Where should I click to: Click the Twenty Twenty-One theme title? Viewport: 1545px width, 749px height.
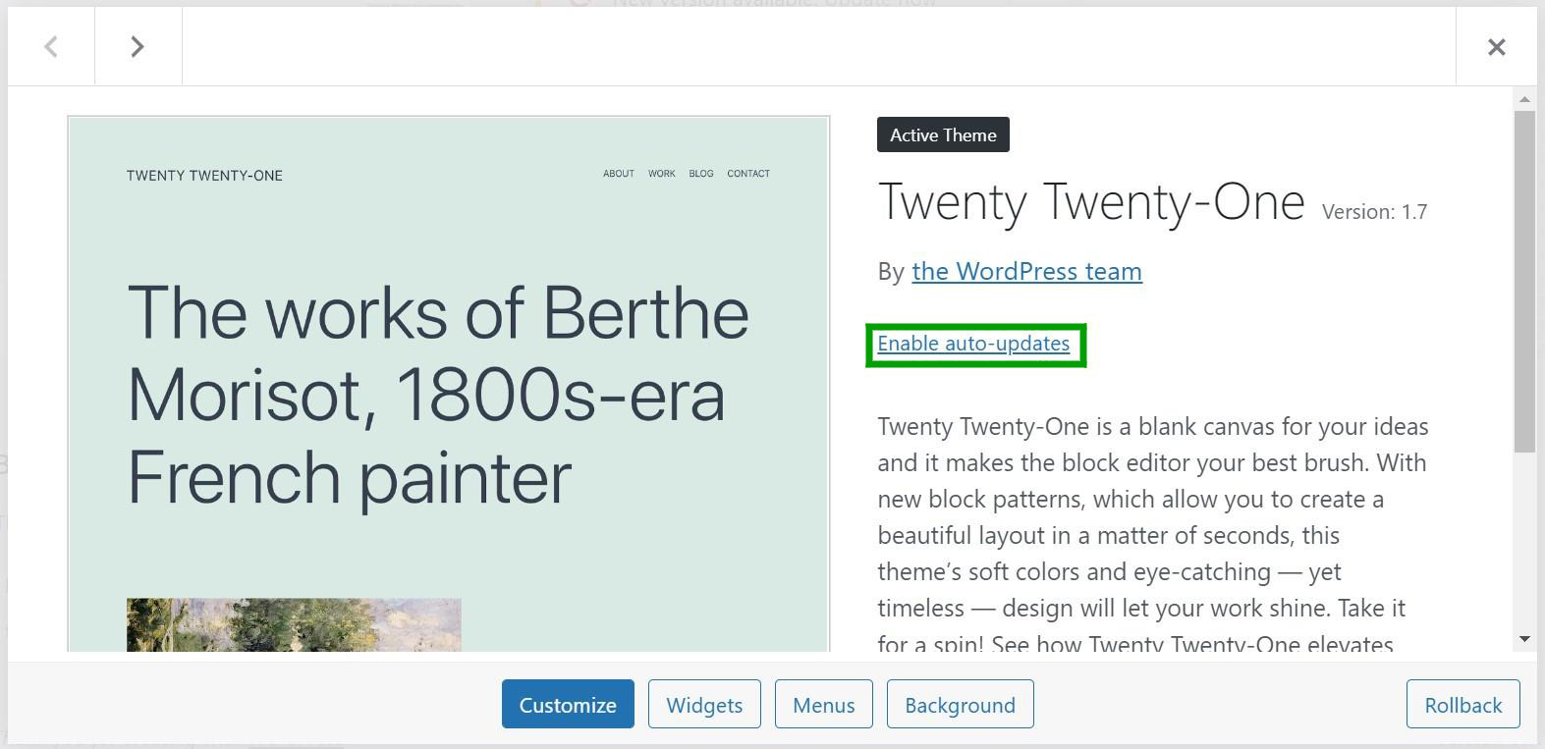coord(1091,202)
